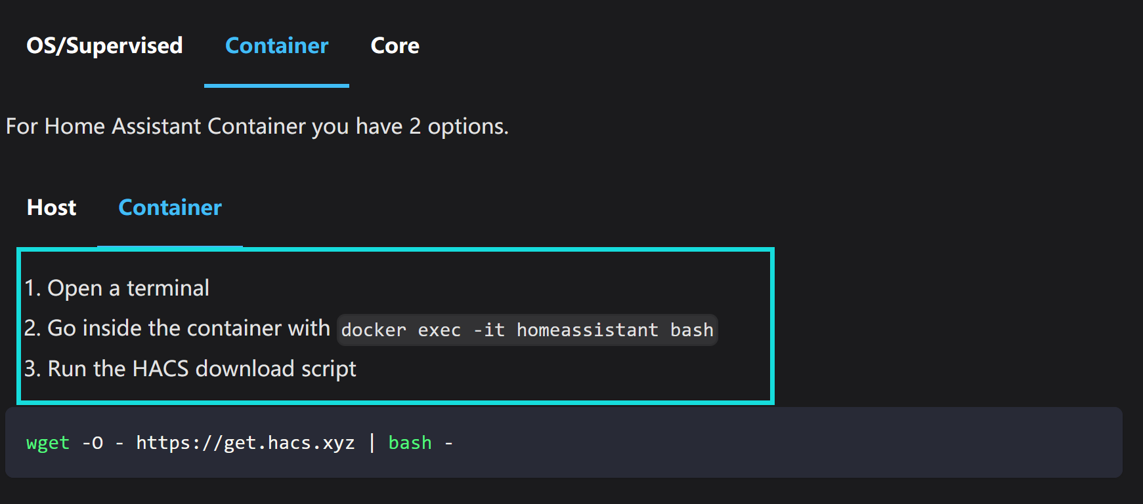Viewport: 1143px width, 504px height.
Task: Click the https://get.hacs.xyz URL
Action: (x=246, y=443)
